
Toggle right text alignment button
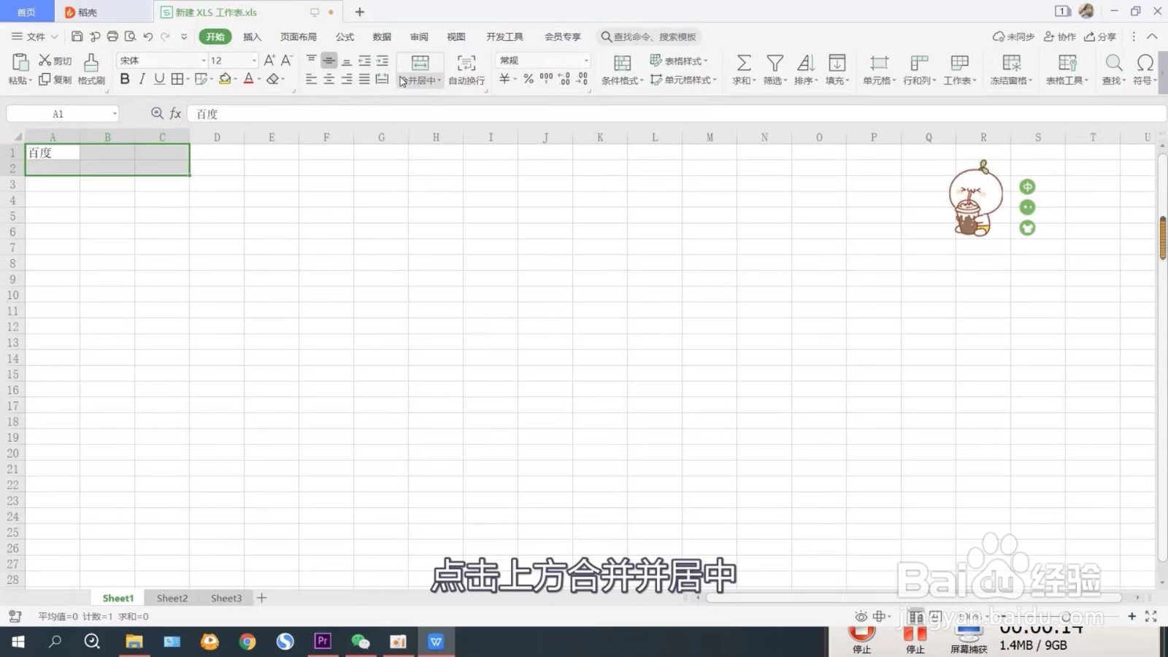[x=347, y=79]
